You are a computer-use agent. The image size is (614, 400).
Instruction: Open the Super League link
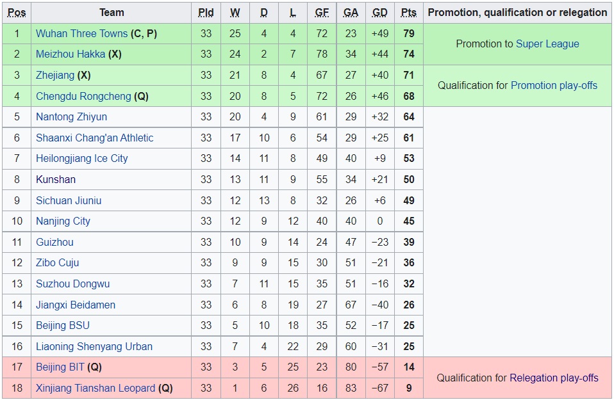click(x=547, y=44)
